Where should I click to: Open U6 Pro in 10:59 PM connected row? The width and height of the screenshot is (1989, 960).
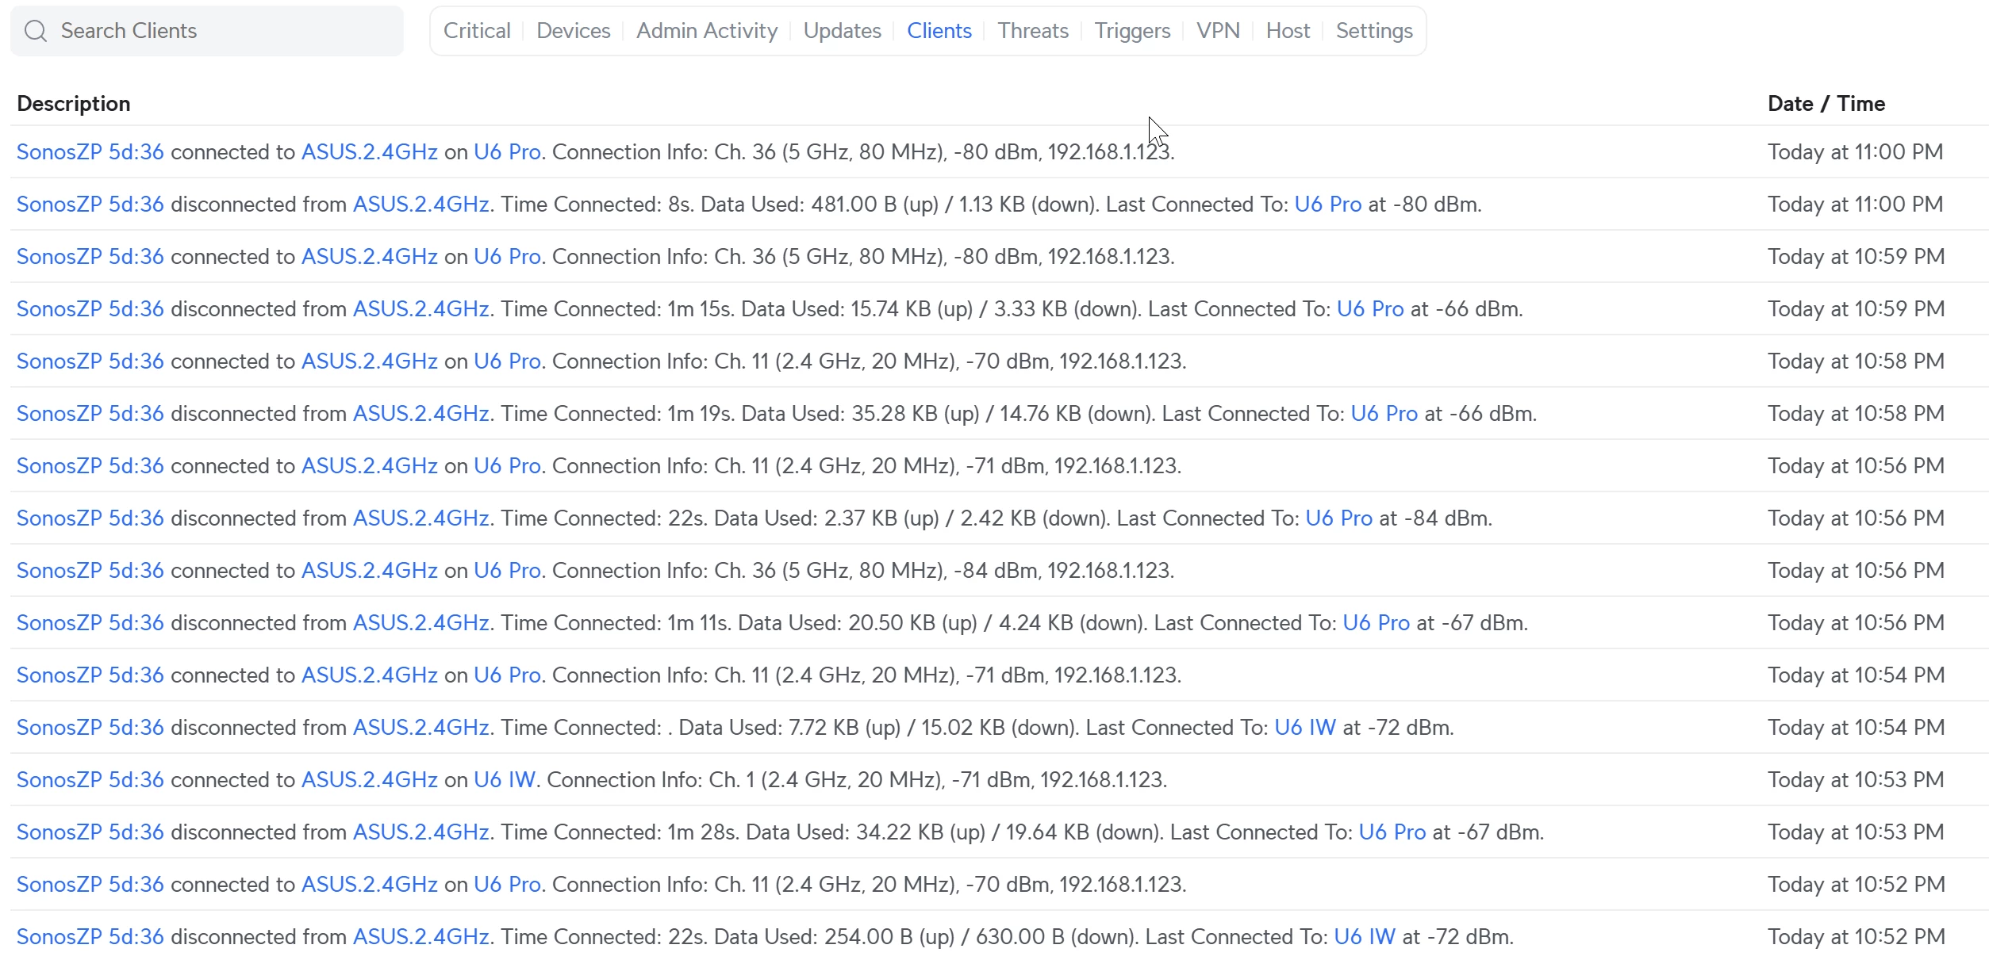point(507,256)
